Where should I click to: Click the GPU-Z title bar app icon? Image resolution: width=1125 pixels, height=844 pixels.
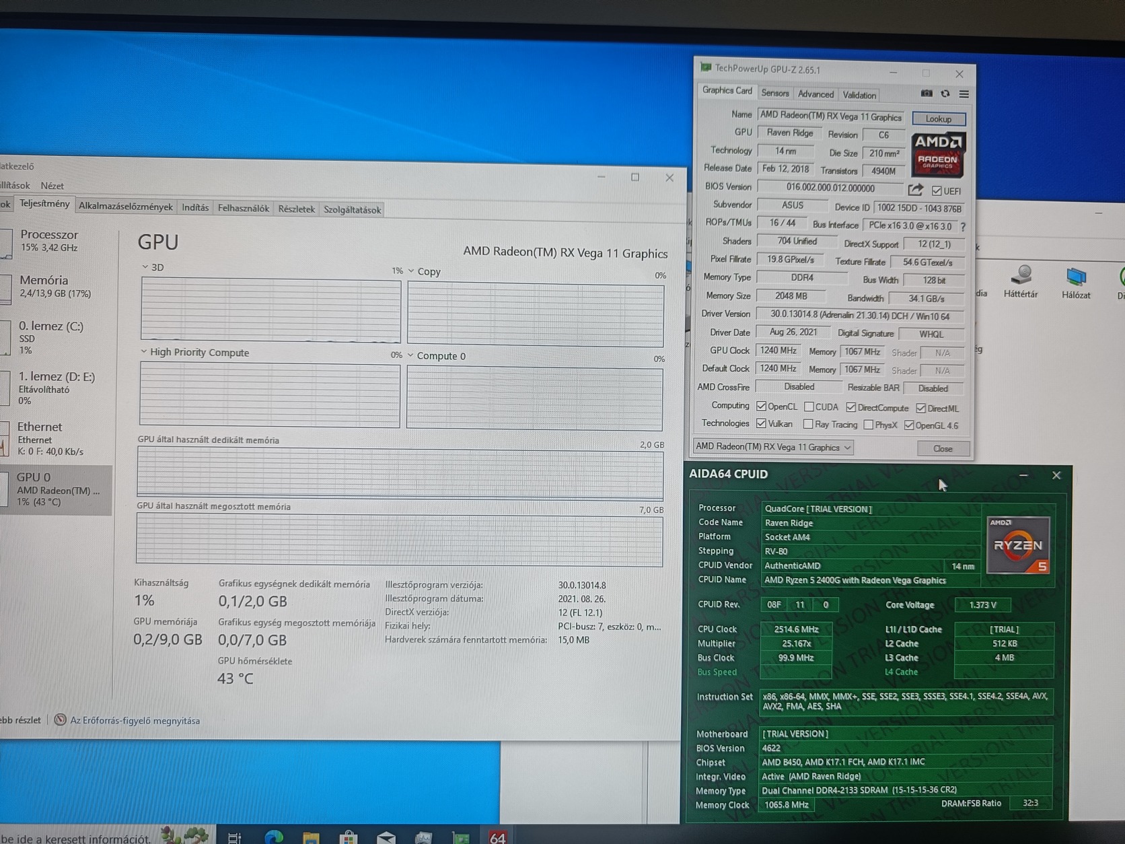[706, 67]
